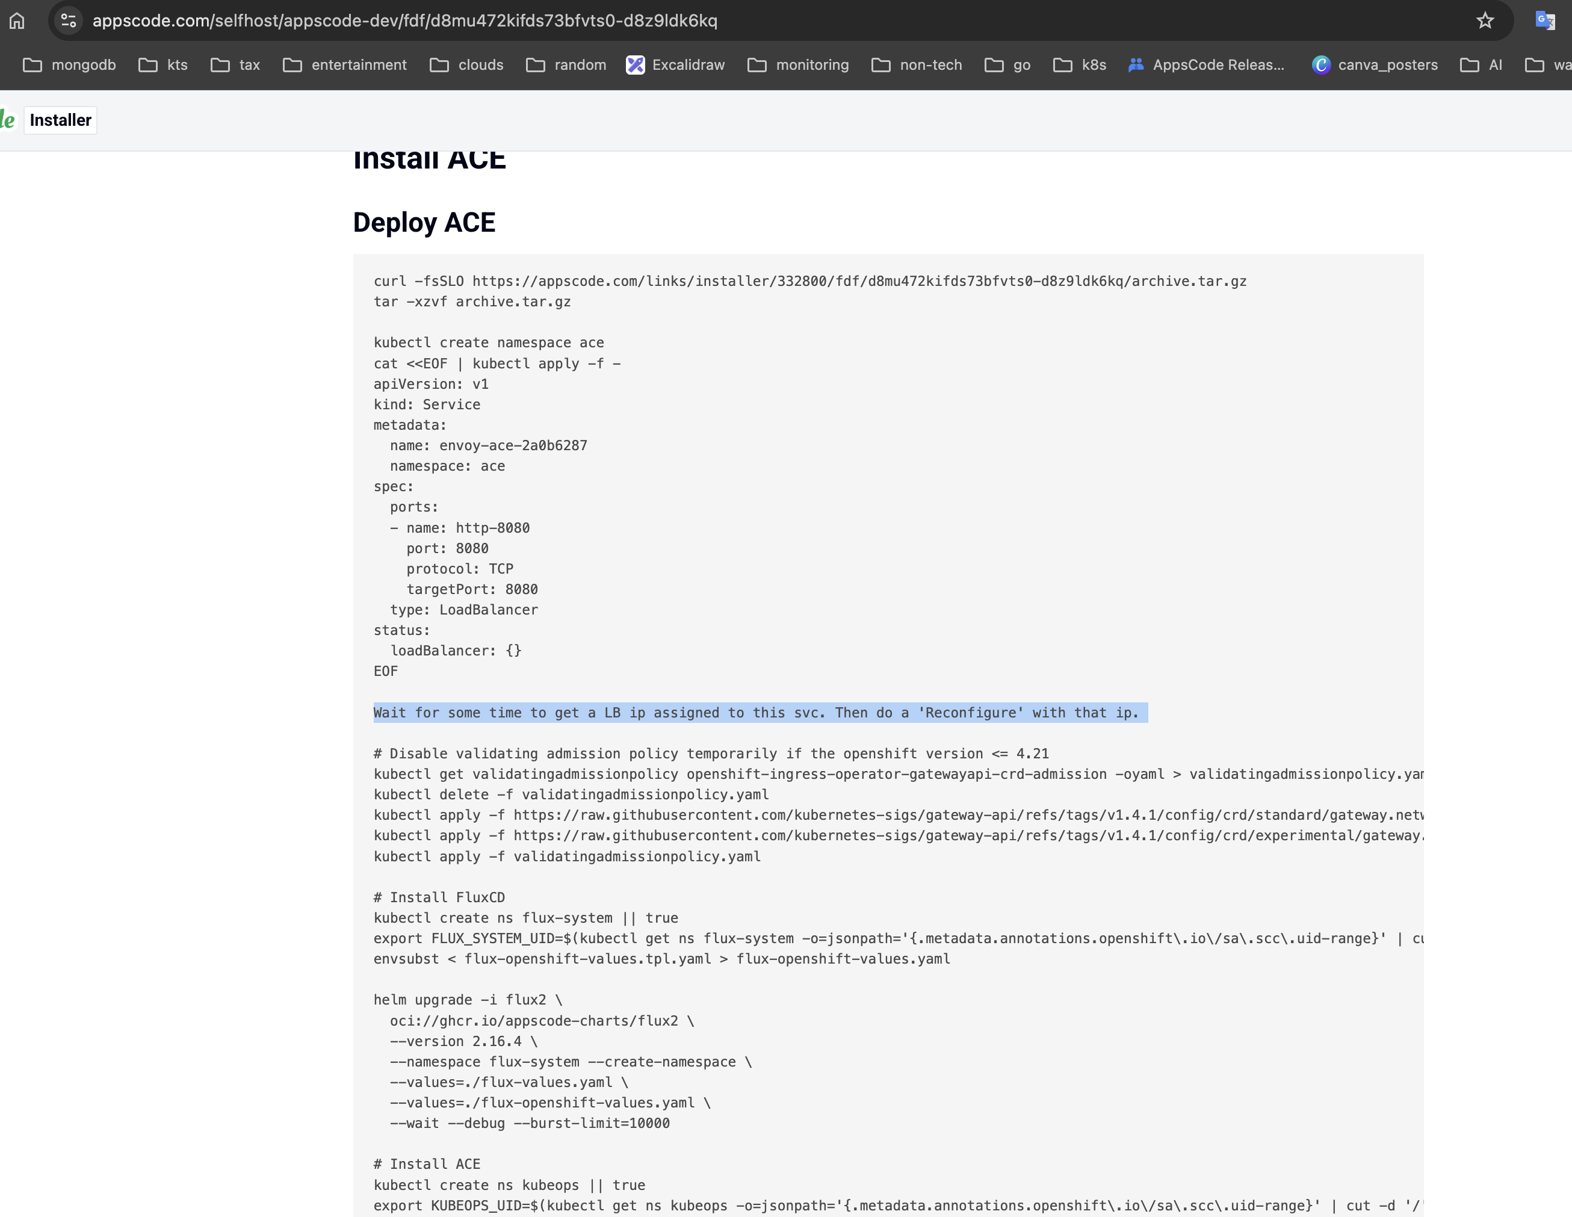
Task: Open the Excalidraw bookmark
Action: [x=675, y=65]
